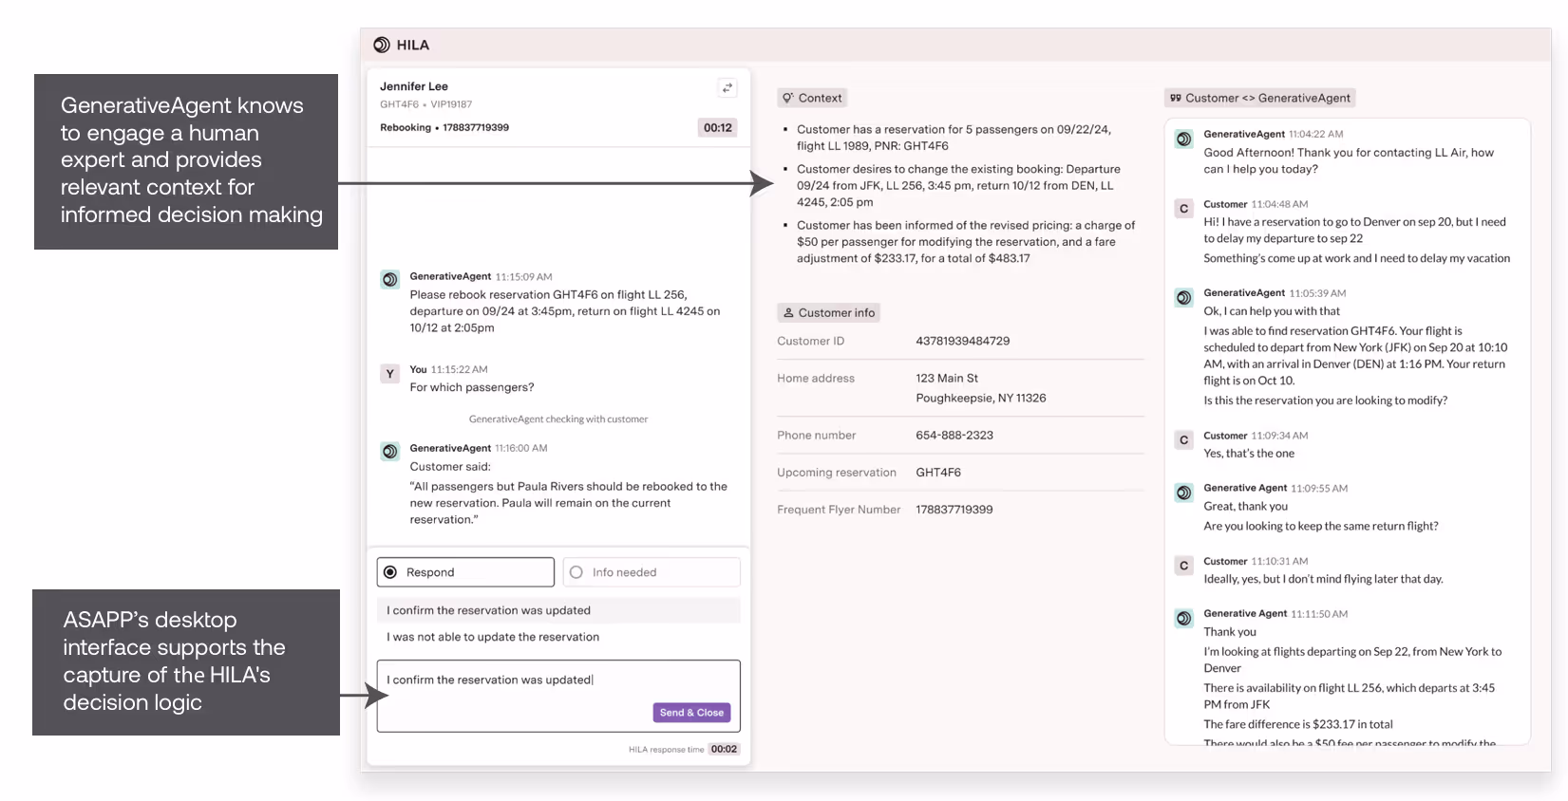The width and height of the screenshot is (1568, 801).
Task: Click the swap icon beside Jennifer Lee
Action: (727, 87)
